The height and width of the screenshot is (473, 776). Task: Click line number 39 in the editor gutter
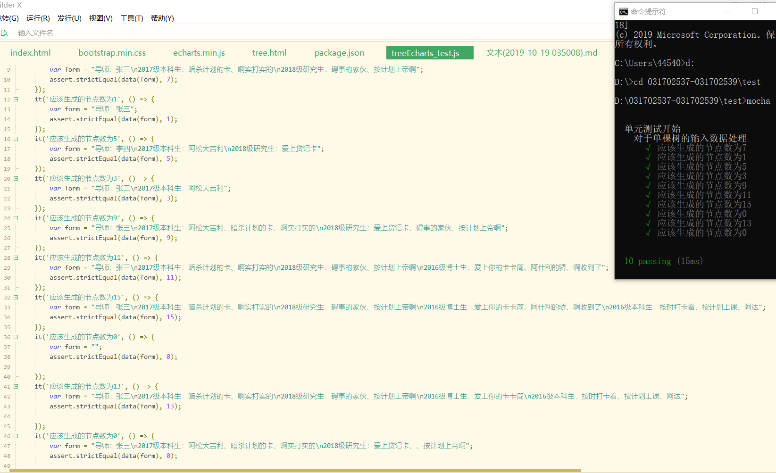[x=7, y=367]
